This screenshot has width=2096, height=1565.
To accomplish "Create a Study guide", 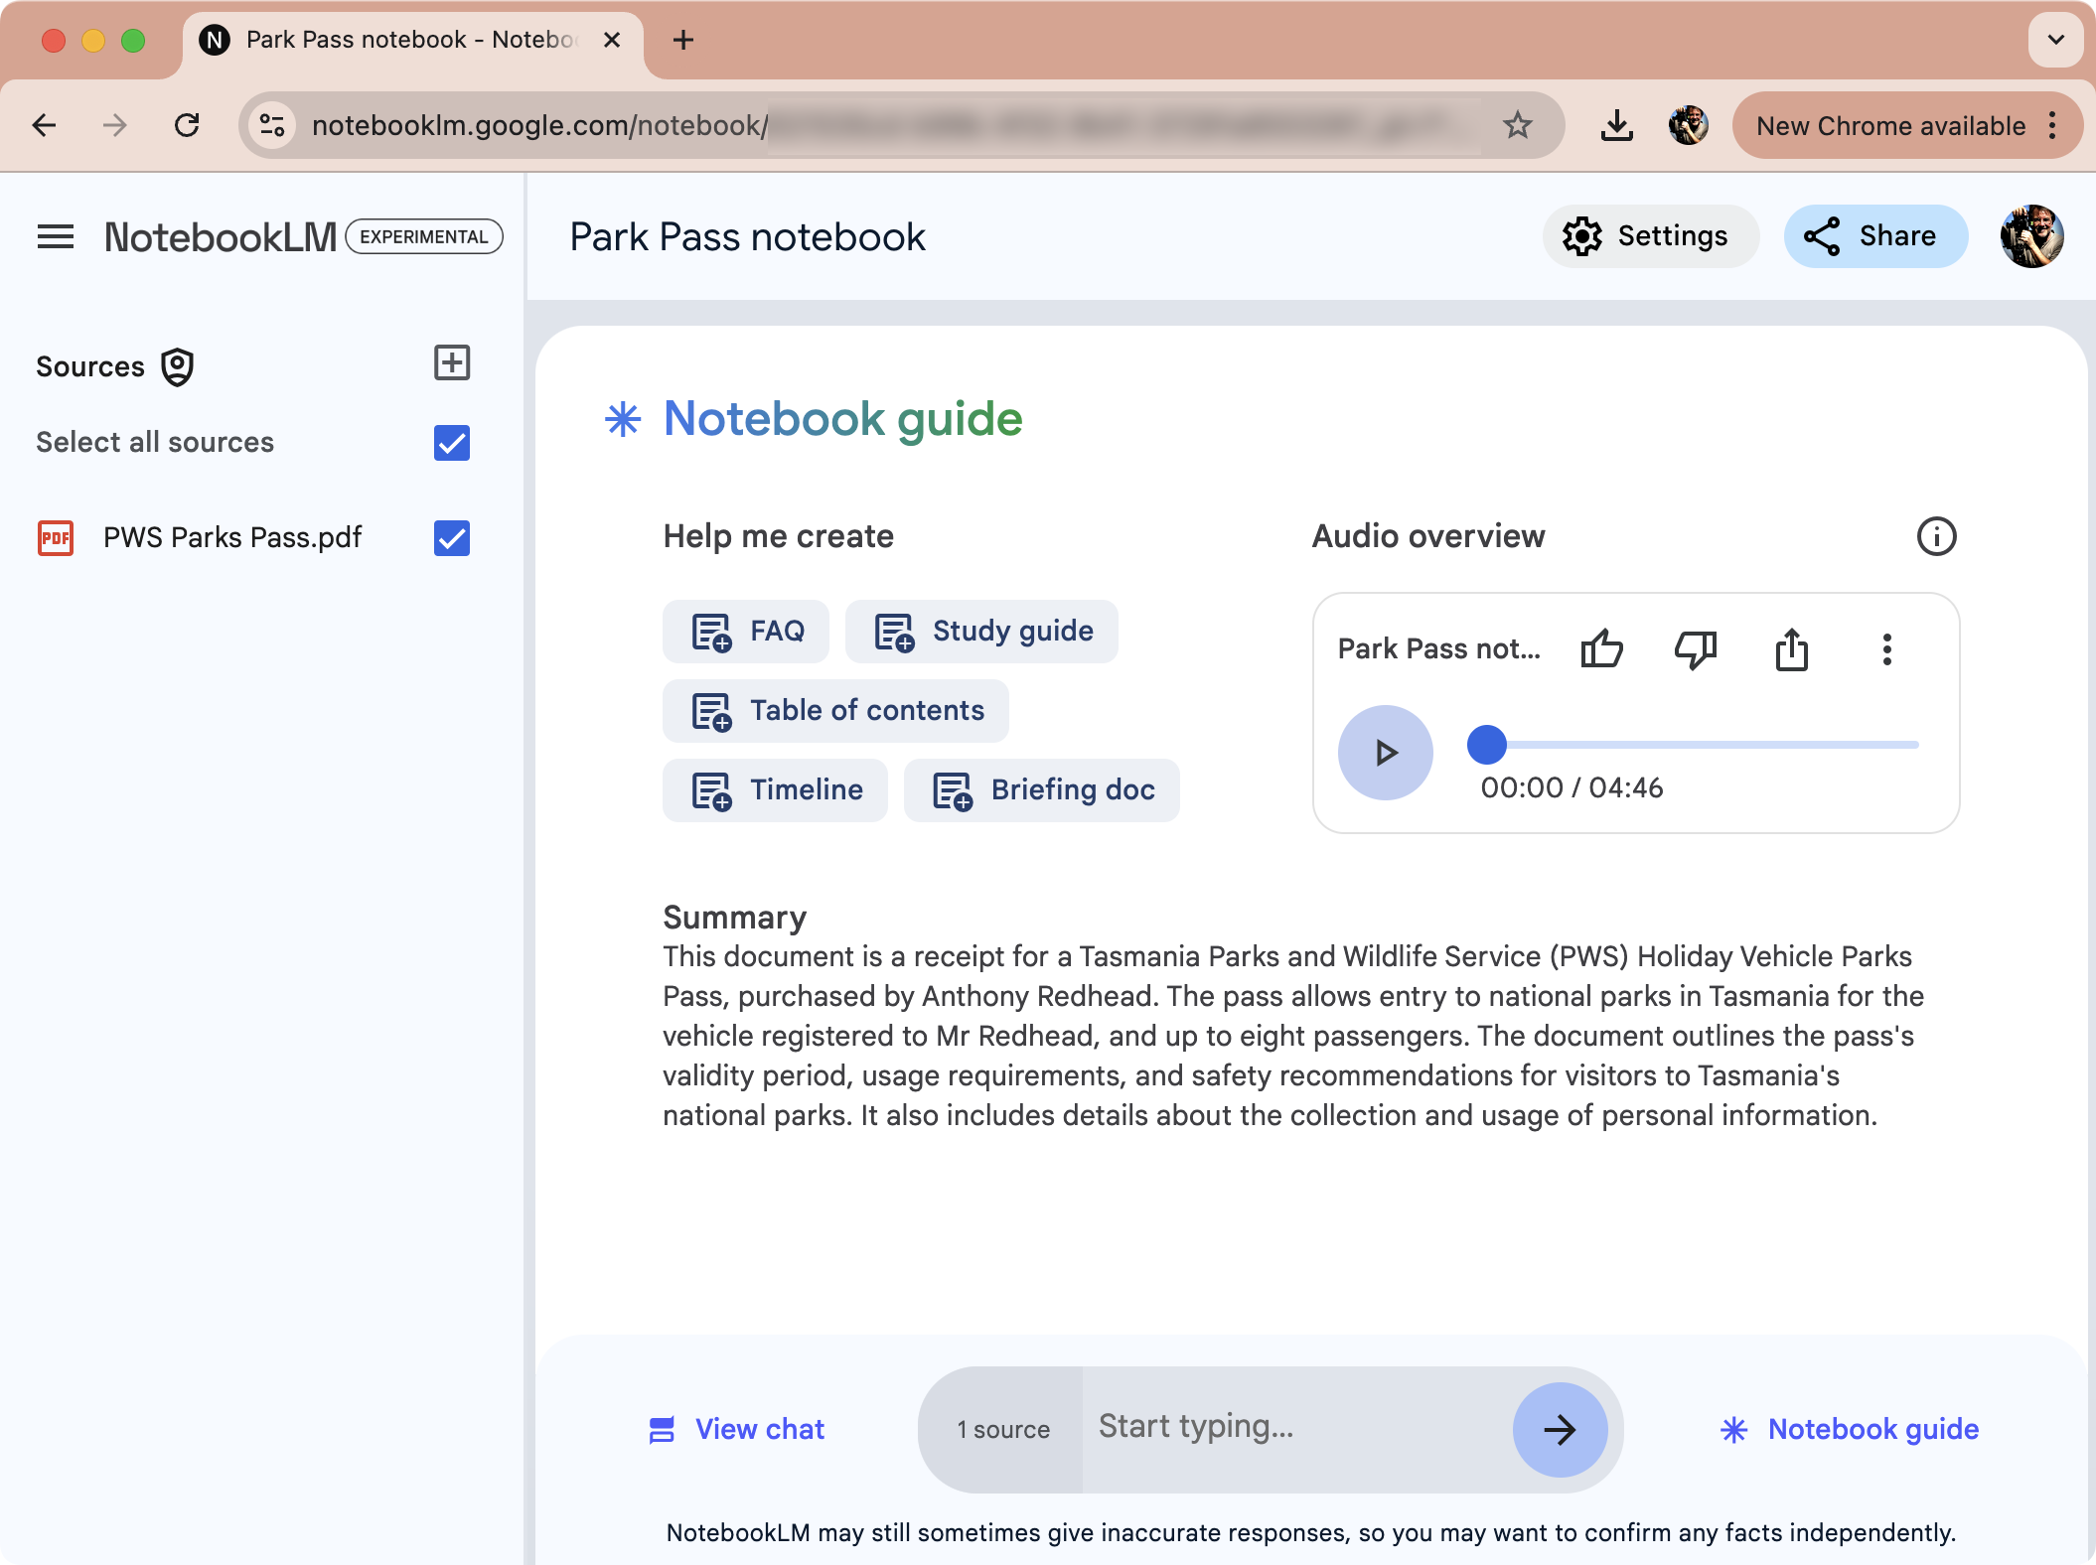I will click(981, 632).
